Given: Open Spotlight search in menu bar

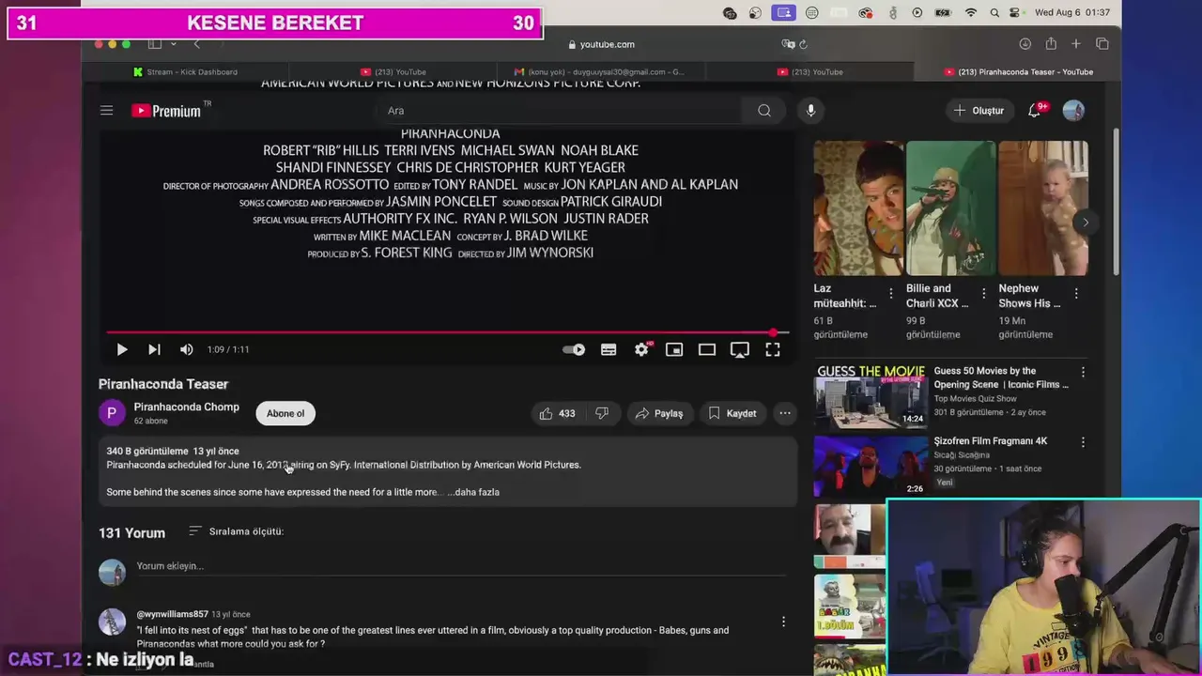Looking at the screenshot, I should coord(994,12).
